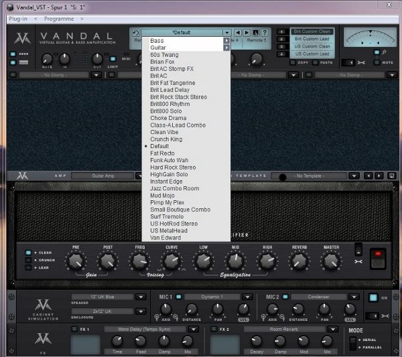Click the FX 2 display pad
Viewport: 402px width, 357px height.
click(225, 344)
